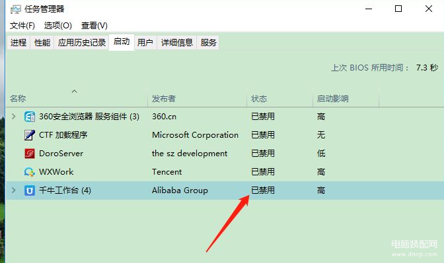444x263 pixels.
Task: Sort by the 状态 column header
Action: (279, 99)
